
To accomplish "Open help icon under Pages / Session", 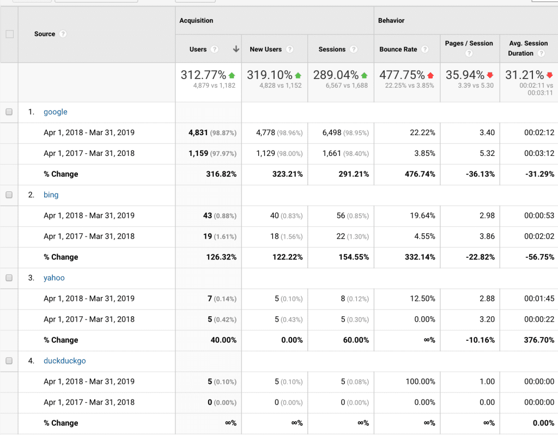I will click(x=469, y=53).
